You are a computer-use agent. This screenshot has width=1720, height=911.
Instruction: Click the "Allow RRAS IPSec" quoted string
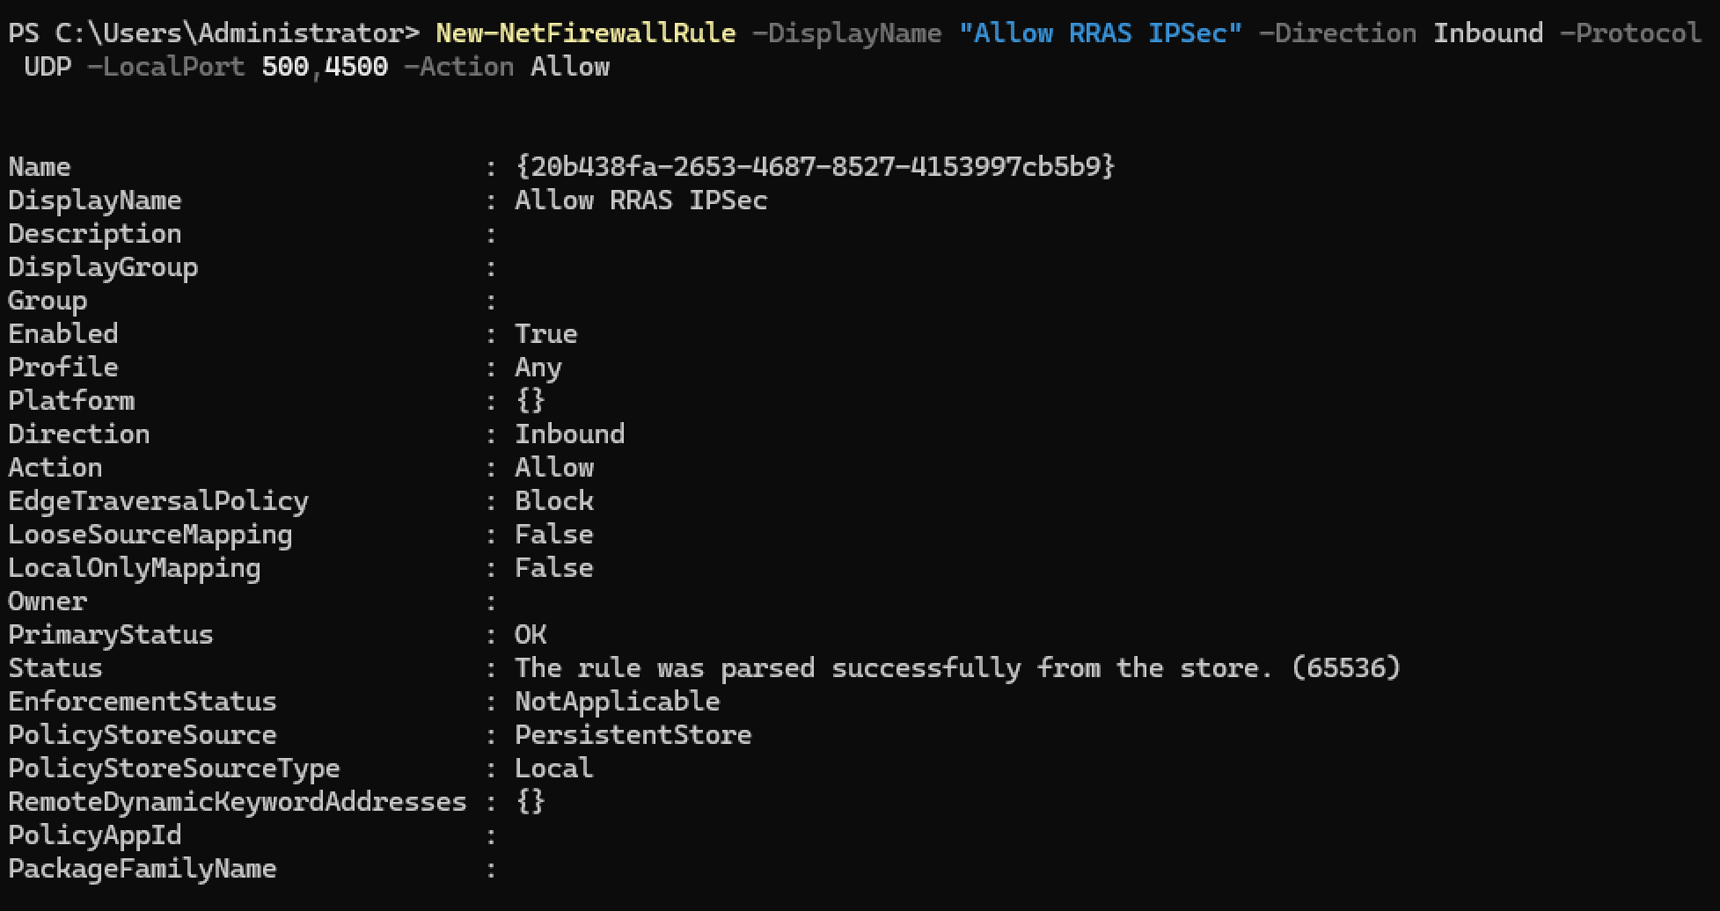(x=1100, y=33)
